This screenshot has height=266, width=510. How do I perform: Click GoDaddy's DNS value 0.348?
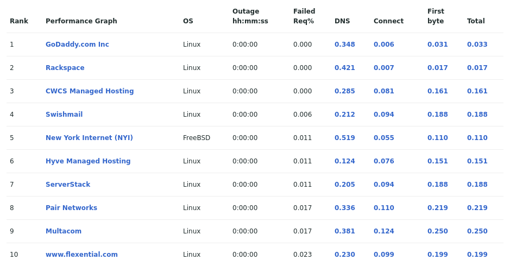point(345,44)
